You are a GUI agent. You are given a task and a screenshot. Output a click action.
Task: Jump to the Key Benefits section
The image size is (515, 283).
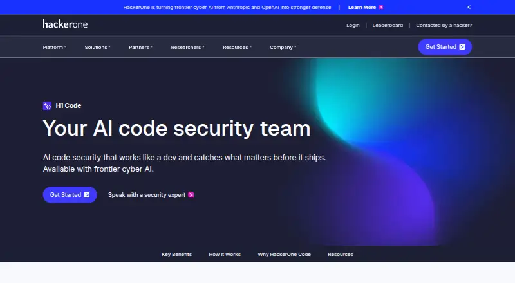(176, 255)
